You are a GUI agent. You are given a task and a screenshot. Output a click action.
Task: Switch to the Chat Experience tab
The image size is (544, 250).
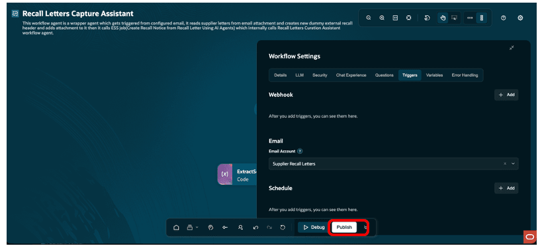point(351,75)
